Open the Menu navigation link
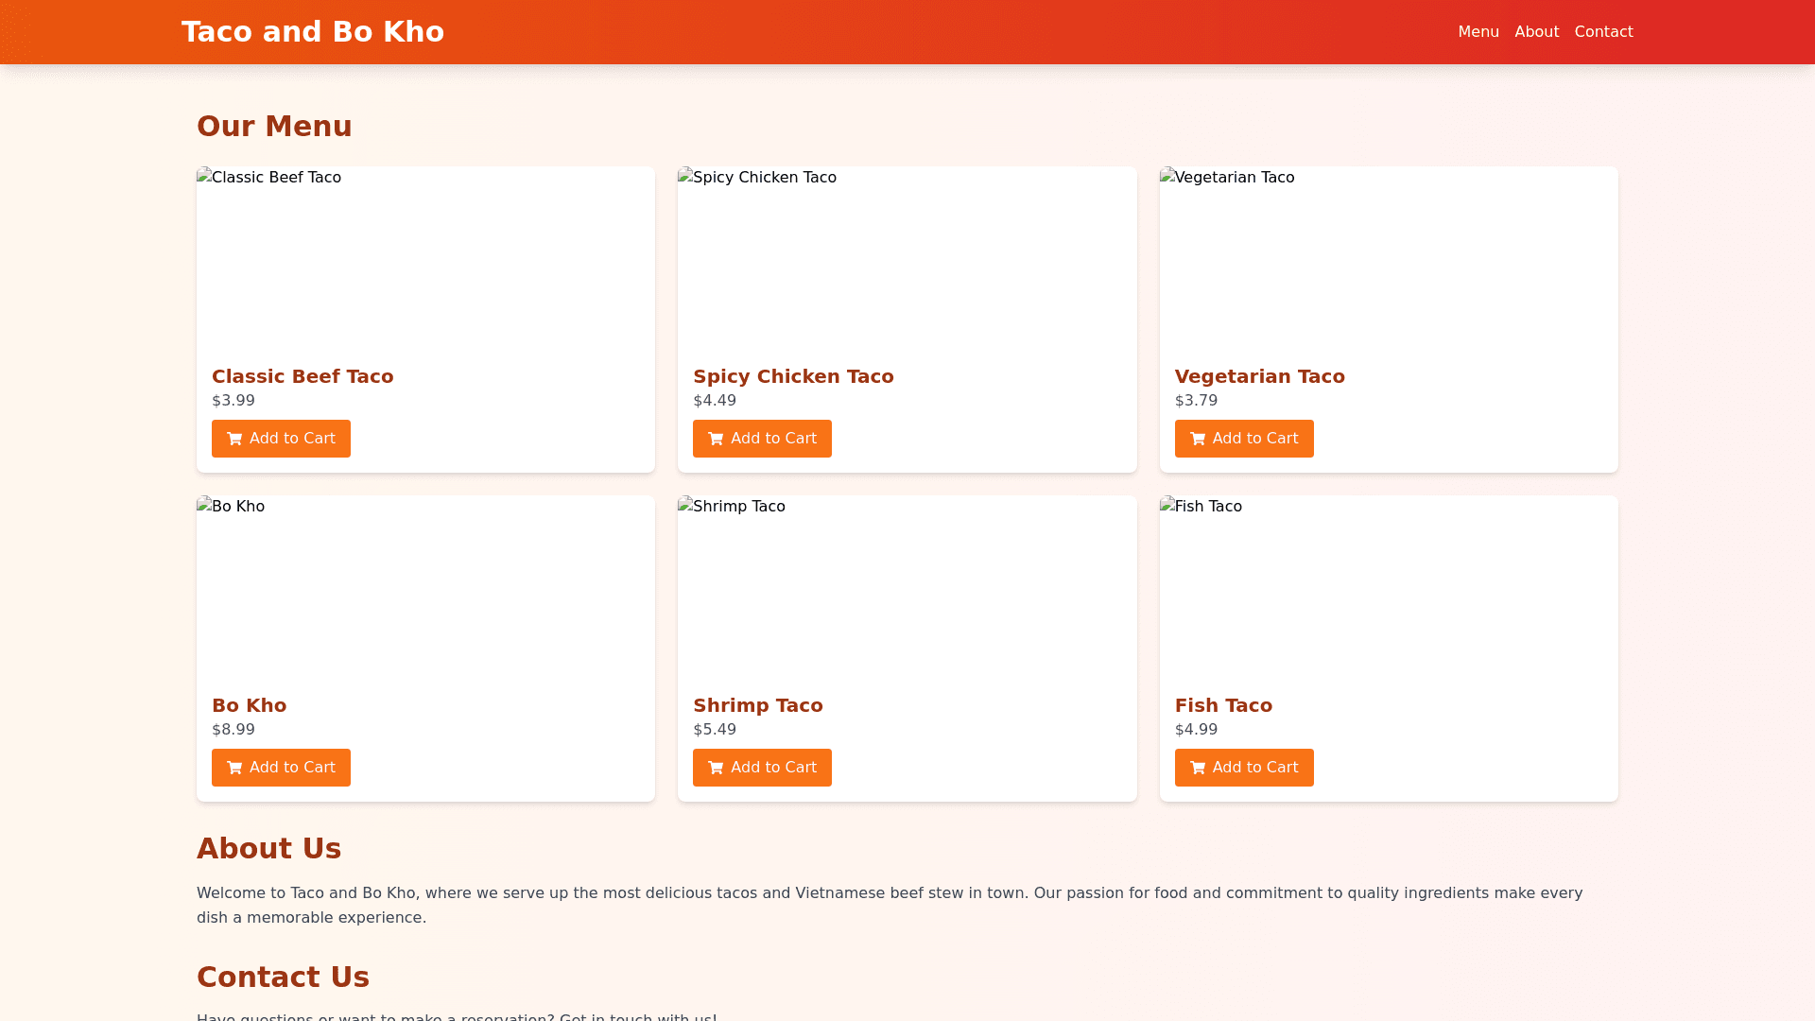1815x1021 pixels. coord(1478,32)
